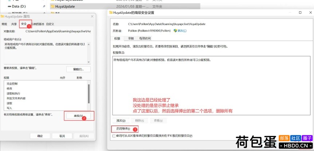Click the disabled 应用(A) button
Image resolution: width=314 pixels, height=151 pixels.
(84, 136)
